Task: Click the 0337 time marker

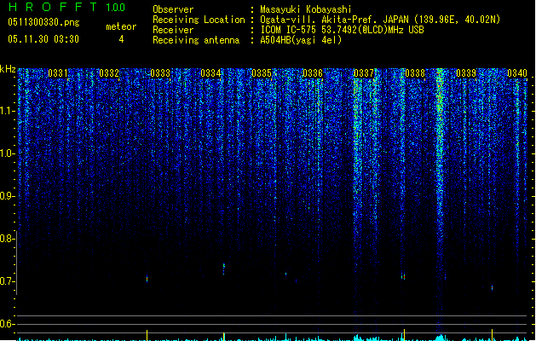Action: tap(363, 73)
